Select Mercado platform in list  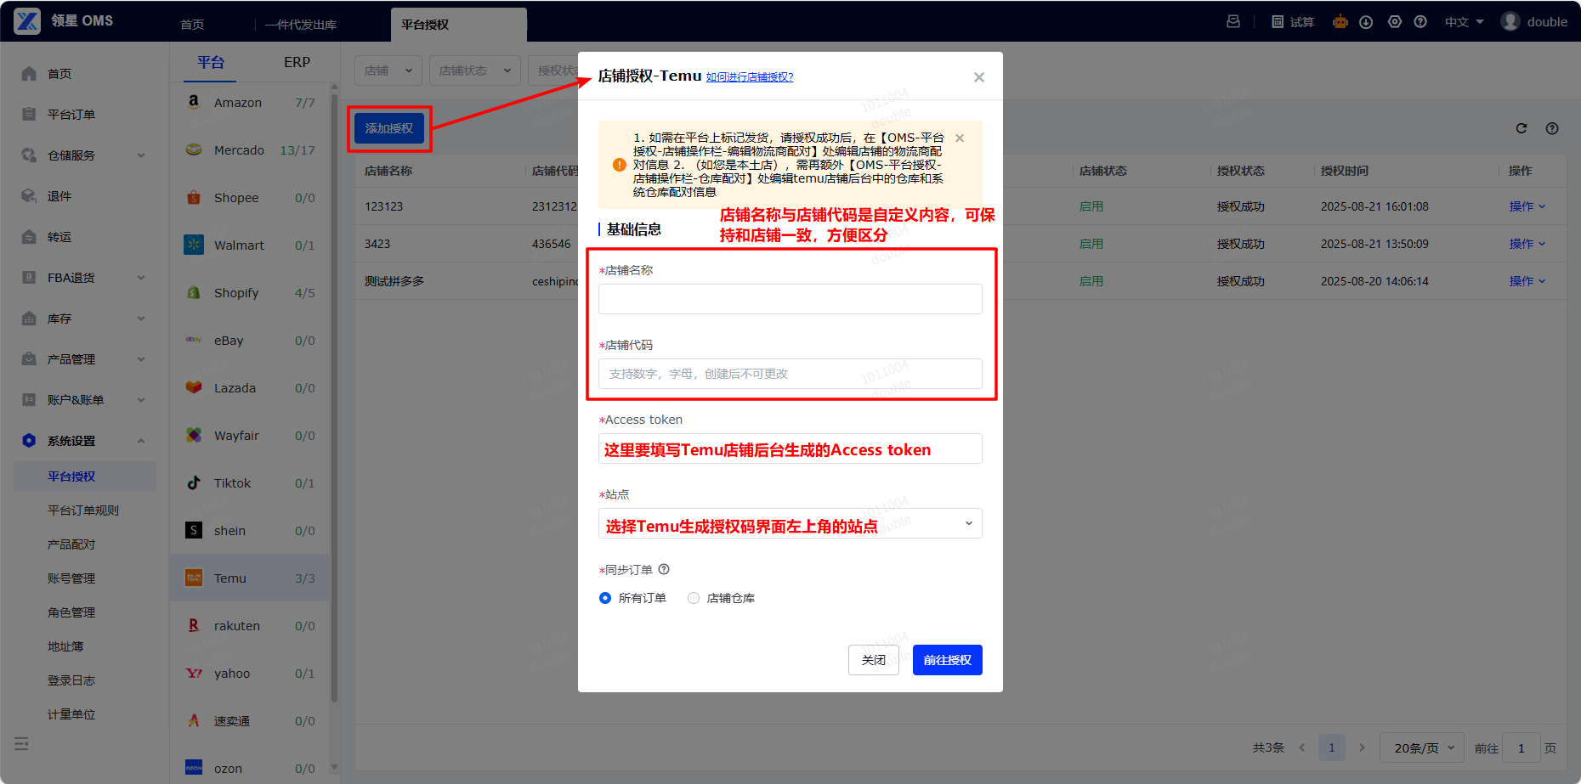pos(250,150)
